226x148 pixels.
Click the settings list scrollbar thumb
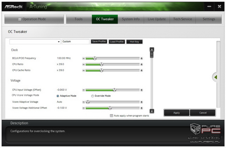[x=152, y=55]
